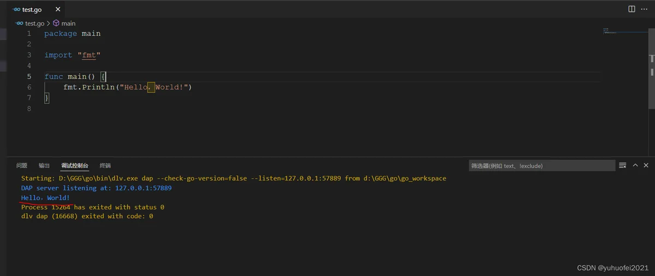Screen dimensions: 655x276
Task: Click the "DAP server listening at" console line
Action: click(96, 188)
